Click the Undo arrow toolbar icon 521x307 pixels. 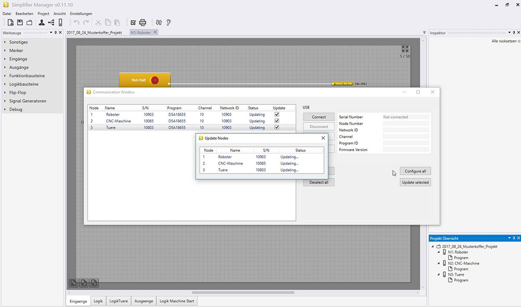pos(77,22)
